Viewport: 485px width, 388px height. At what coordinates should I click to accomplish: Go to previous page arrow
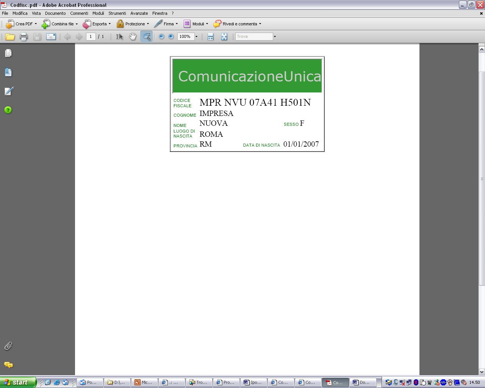[67, 37]
